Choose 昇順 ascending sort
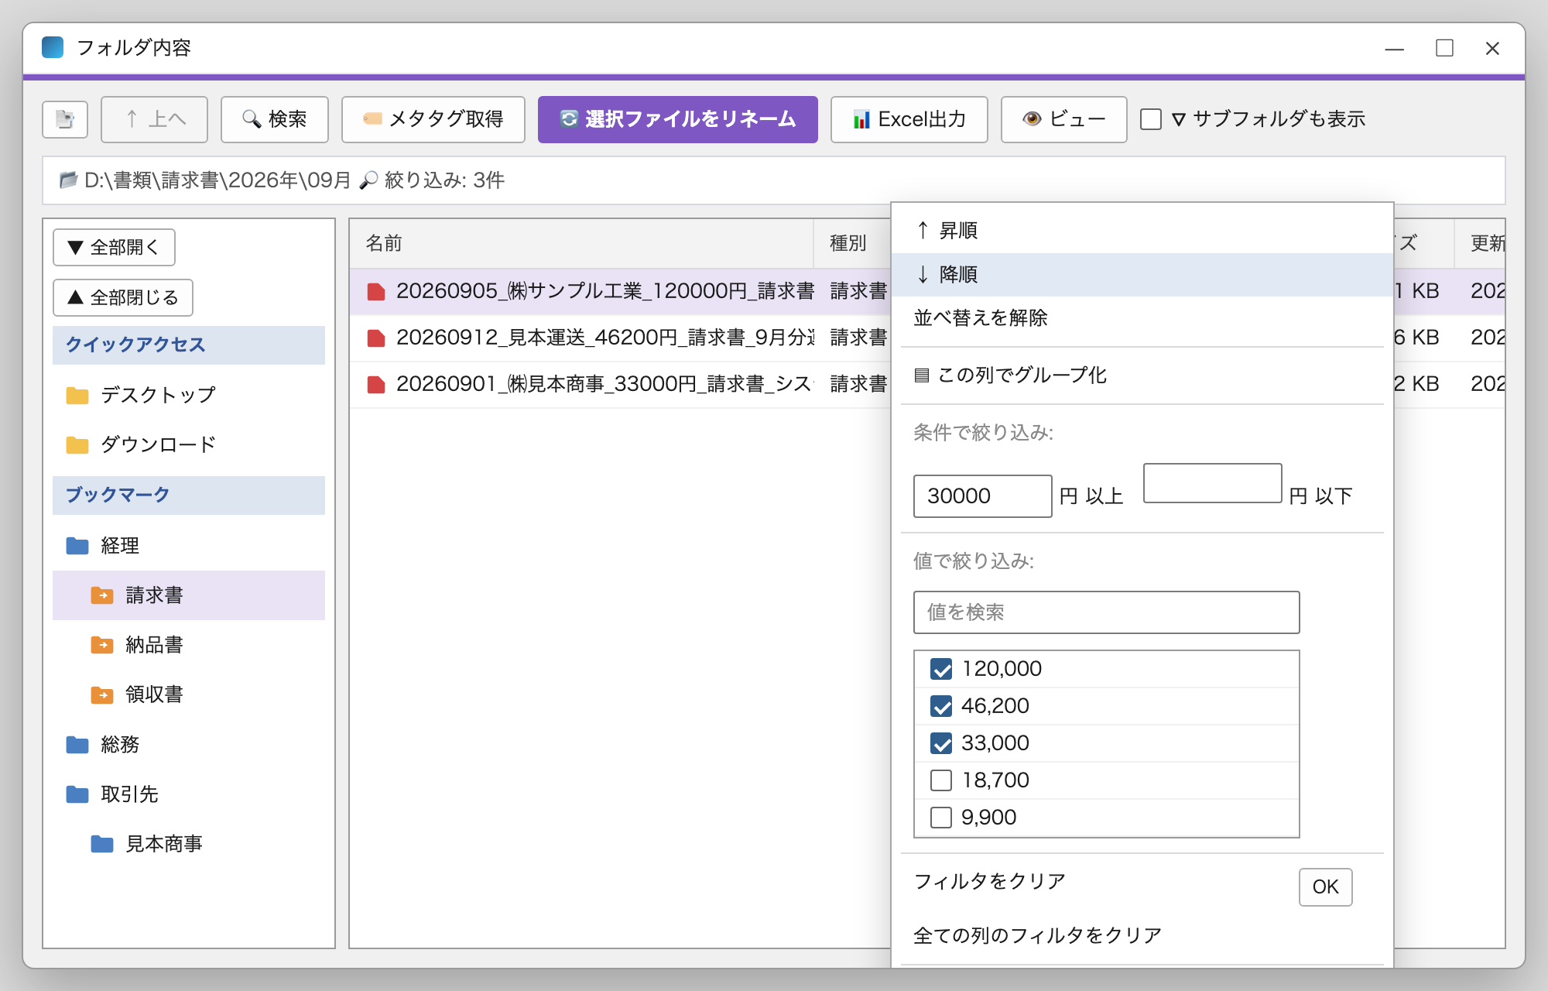Image resolution: width=1548 pixels, height=991 pixels. pyautogui.click(x=1142, y=230)
